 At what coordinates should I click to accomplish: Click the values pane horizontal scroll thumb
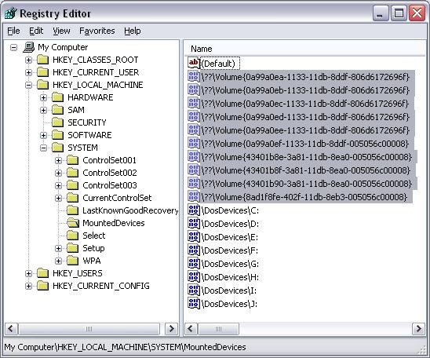tap(218, 329)
